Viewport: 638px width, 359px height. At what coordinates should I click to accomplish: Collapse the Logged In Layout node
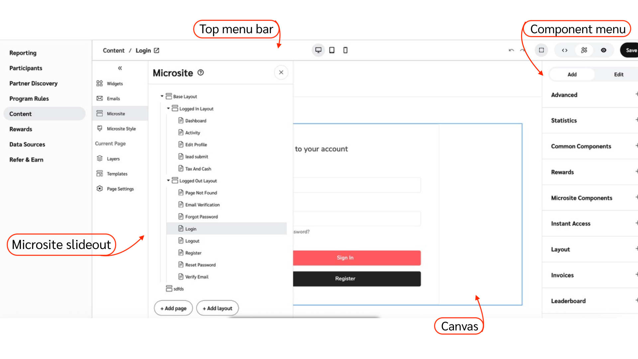click(x=168, y=108)
